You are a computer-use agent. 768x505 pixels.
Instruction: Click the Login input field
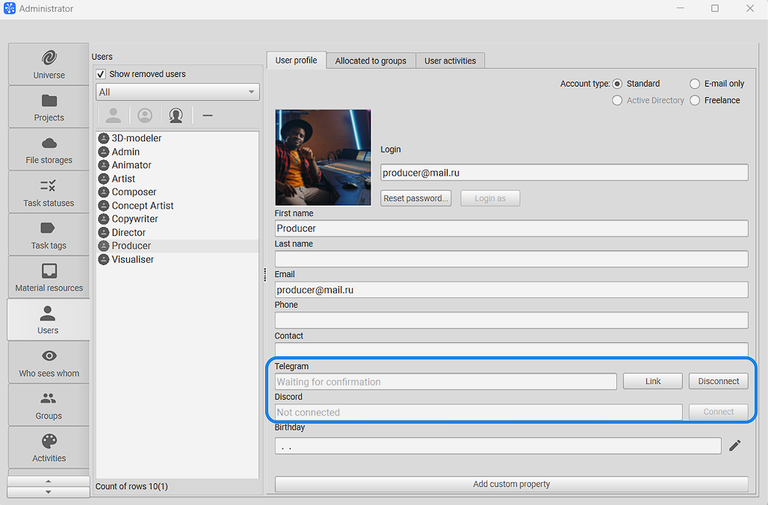(564, 173)
